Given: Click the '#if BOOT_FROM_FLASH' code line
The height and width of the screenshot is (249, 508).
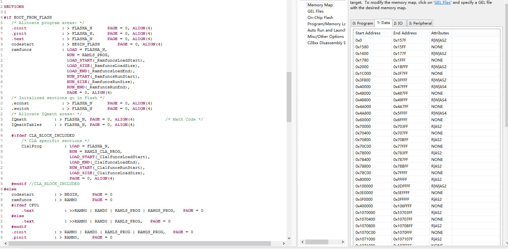Looking at the screenshot, I should pos(28,18).
